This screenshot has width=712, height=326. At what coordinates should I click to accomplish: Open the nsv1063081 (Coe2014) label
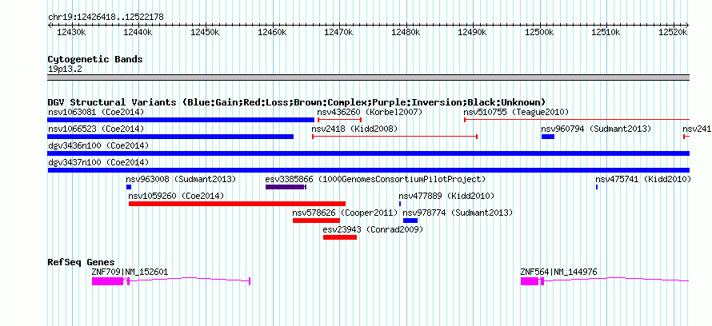pos(96,112)
